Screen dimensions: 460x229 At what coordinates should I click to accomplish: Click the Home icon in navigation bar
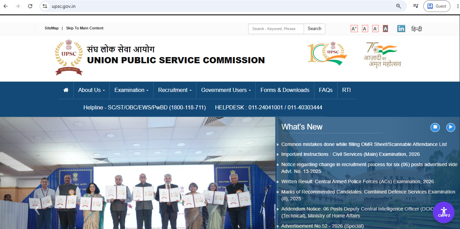[x=66, y=90]
